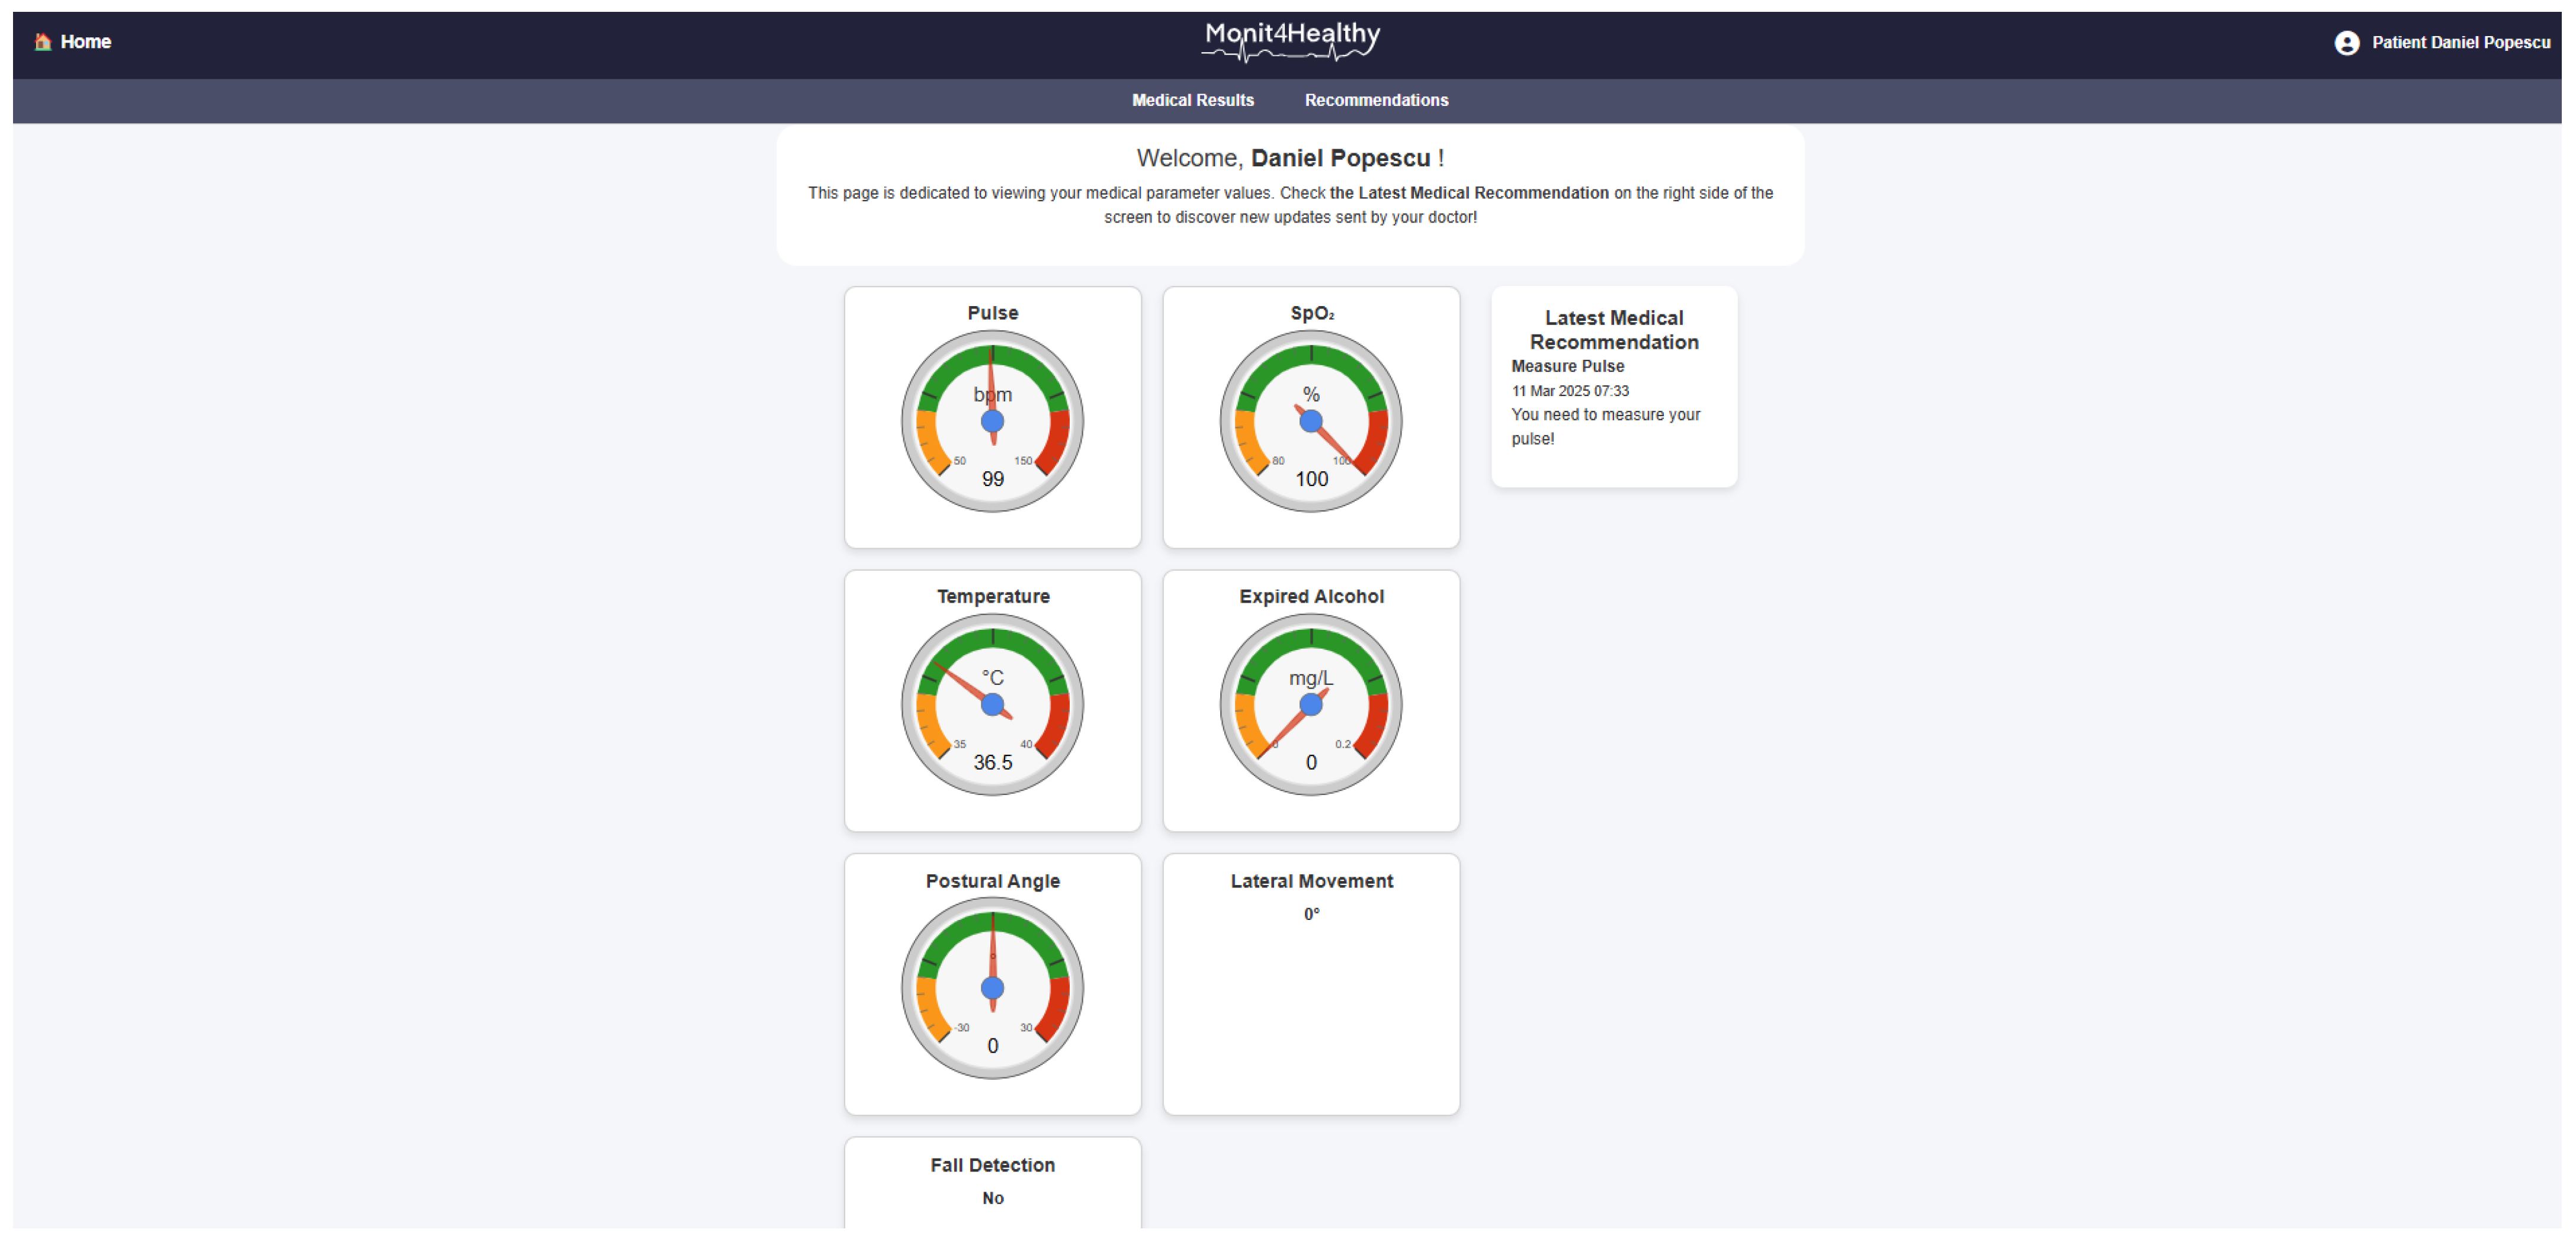The height and width of the screenshot is (1242, 2576).
Task: Click the Pulse value 99 reading
Action: (x=992, y=478)
